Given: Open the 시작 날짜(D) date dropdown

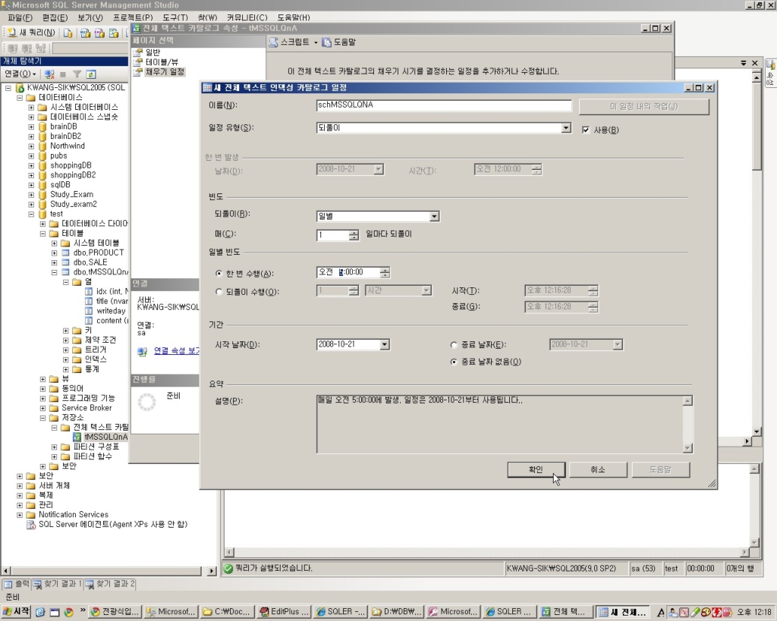Looking at the screenshot, I should (x=385, y=345).
